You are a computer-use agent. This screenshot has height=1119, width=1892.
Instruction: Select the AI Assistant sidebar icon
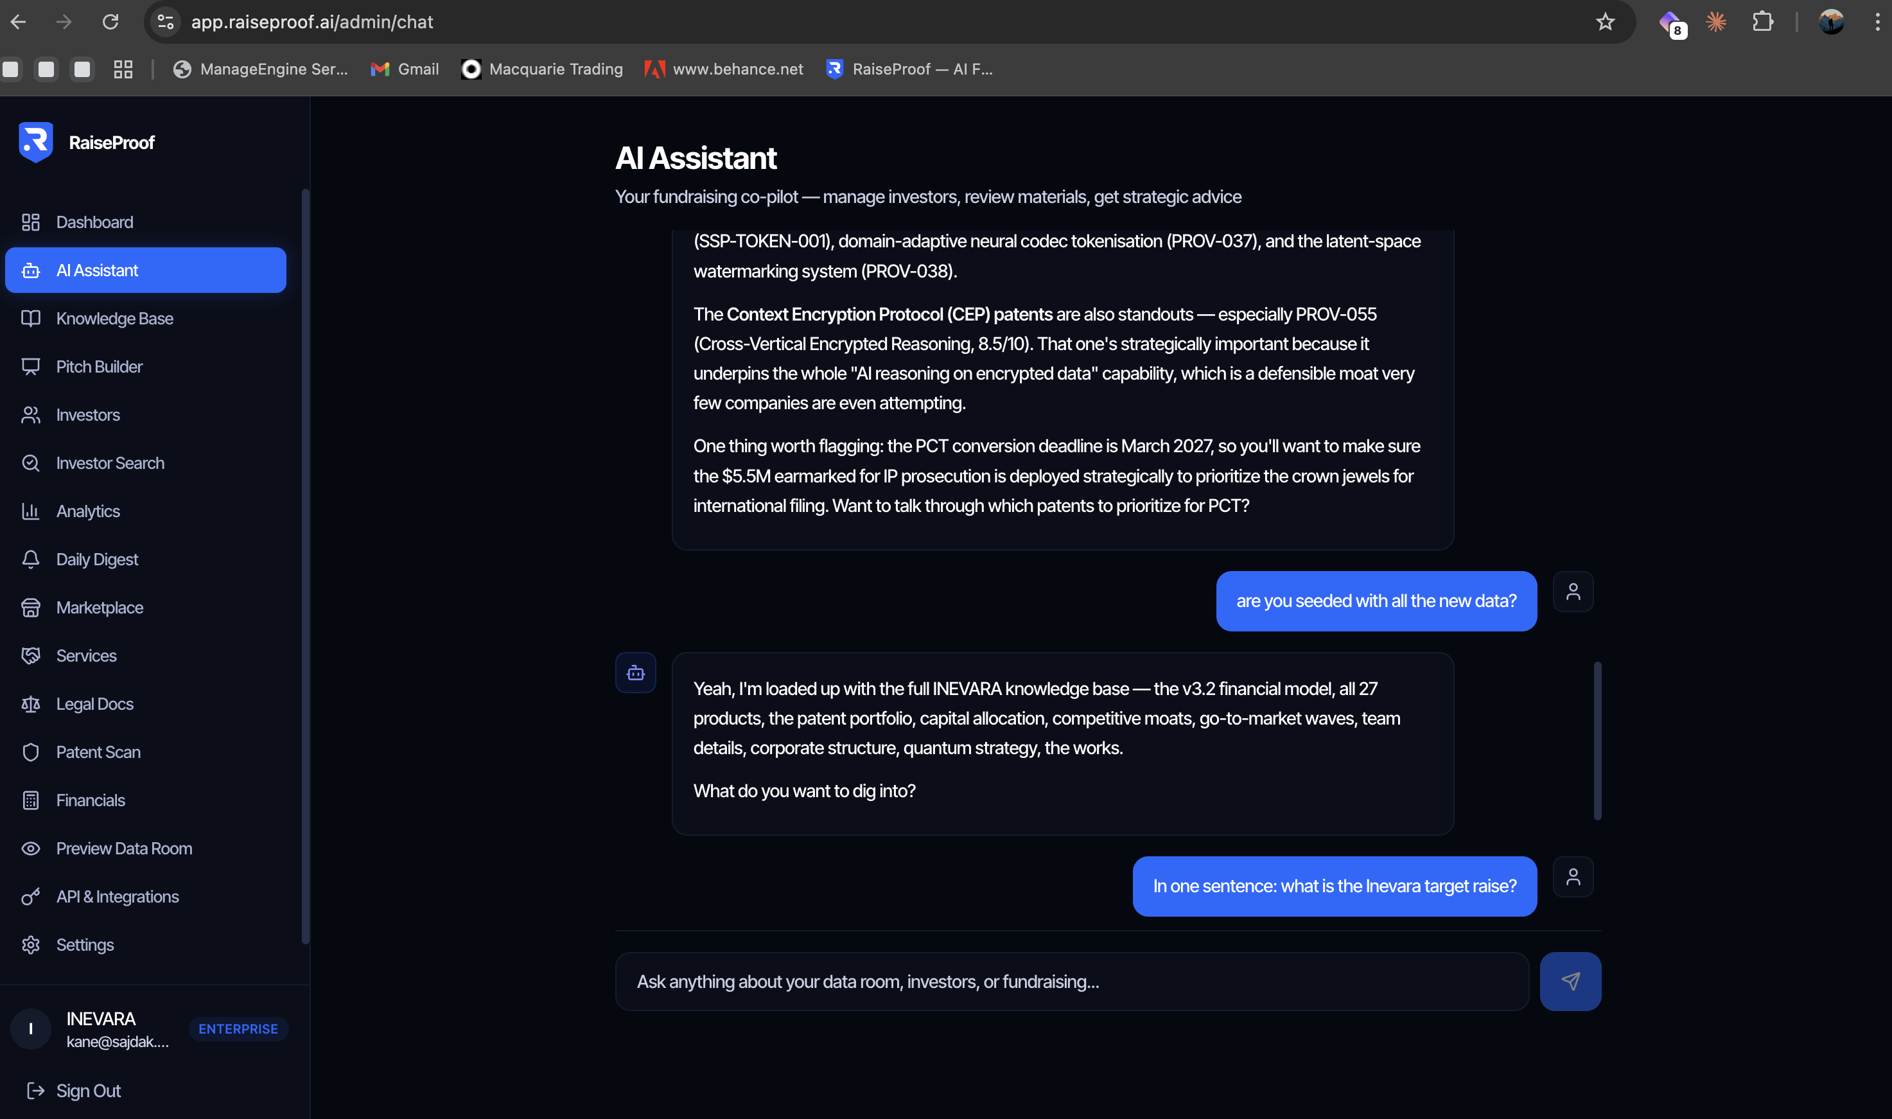click(x=31, y=270)
